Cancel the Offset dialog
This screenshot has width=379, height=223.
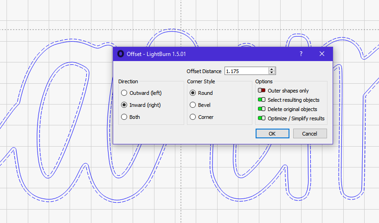coord(310,134)
